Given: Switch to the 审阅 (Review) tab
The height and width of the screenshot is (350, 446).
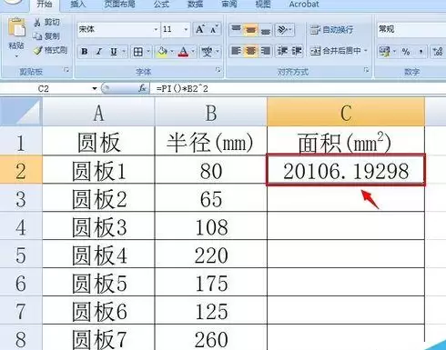Looking at the screenshot, I should [229, 5].
